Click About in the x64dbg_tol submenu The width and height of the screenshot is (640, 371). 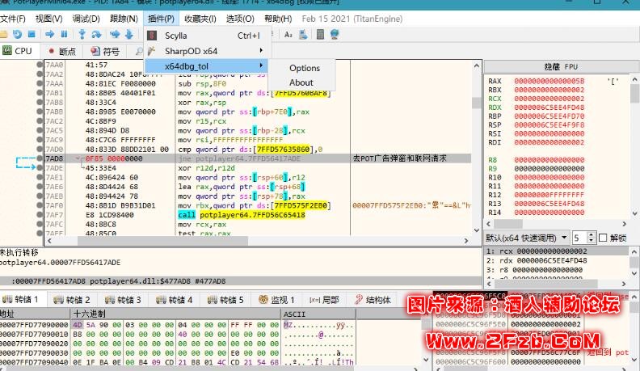click(301, 82)
